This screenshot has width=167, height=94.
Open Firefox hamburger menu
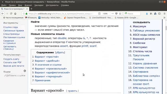click(164, 14)
